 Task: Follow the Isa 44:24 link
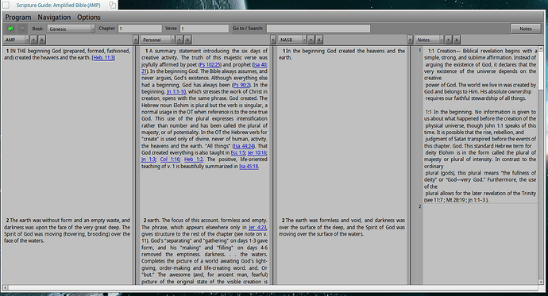244,146
